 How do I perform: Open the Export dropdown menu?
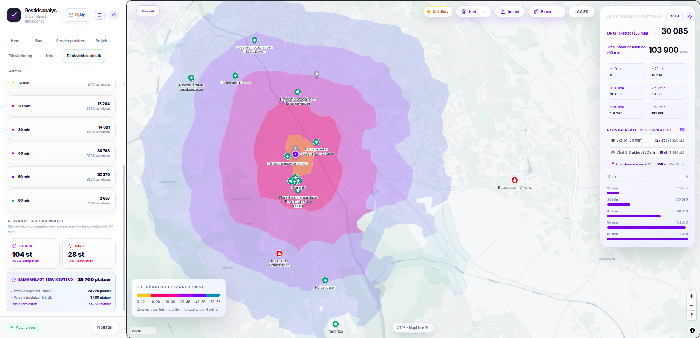(547, 12)
